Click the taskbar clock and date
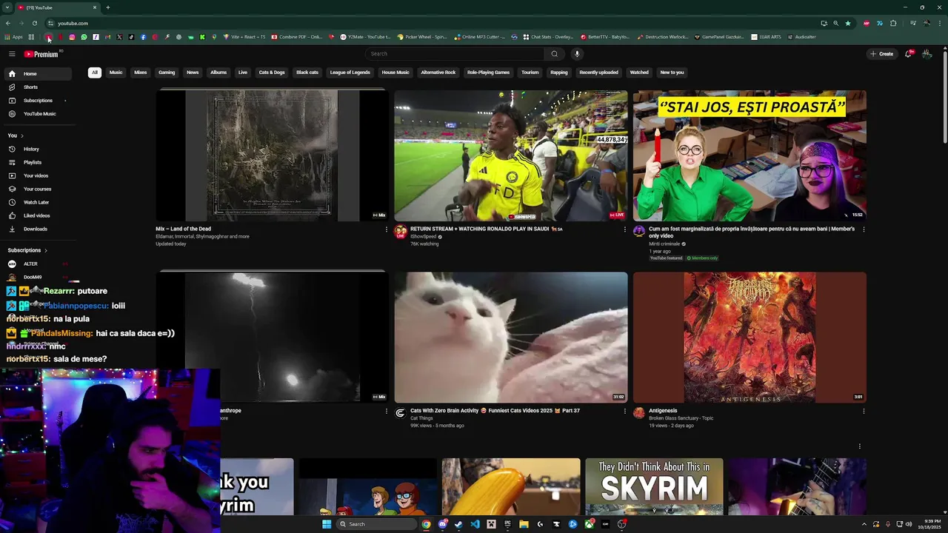This screenshot has height=533, width=948. pyautogui.click(x=931, y=524)
